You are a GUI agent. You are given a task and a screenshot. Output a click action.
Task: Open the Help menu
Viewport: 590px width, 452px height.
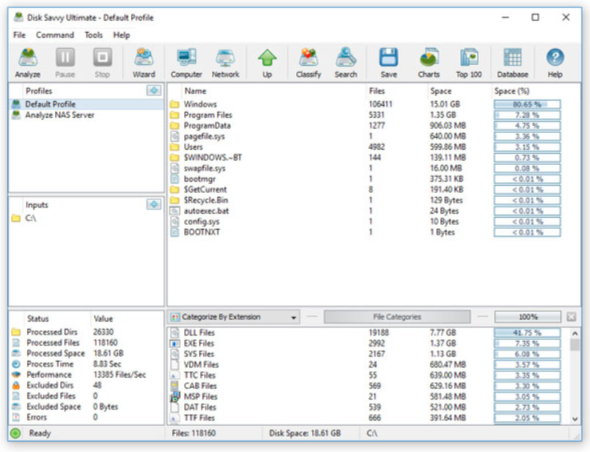122,35
